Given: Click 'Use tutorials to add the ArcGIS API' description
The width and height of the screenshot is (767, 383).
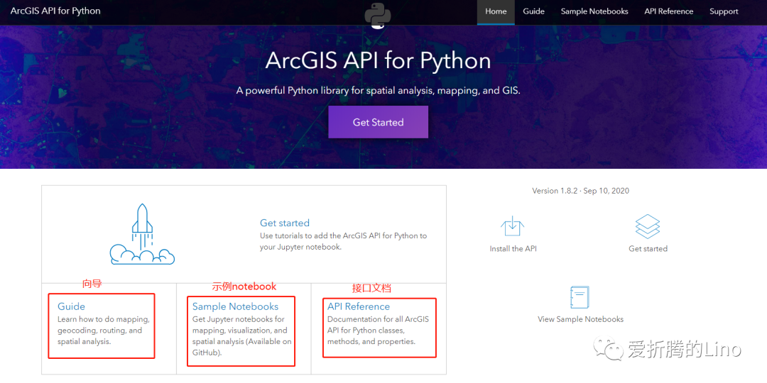Looking at the screenshot, I should click(x=344, y=241).
